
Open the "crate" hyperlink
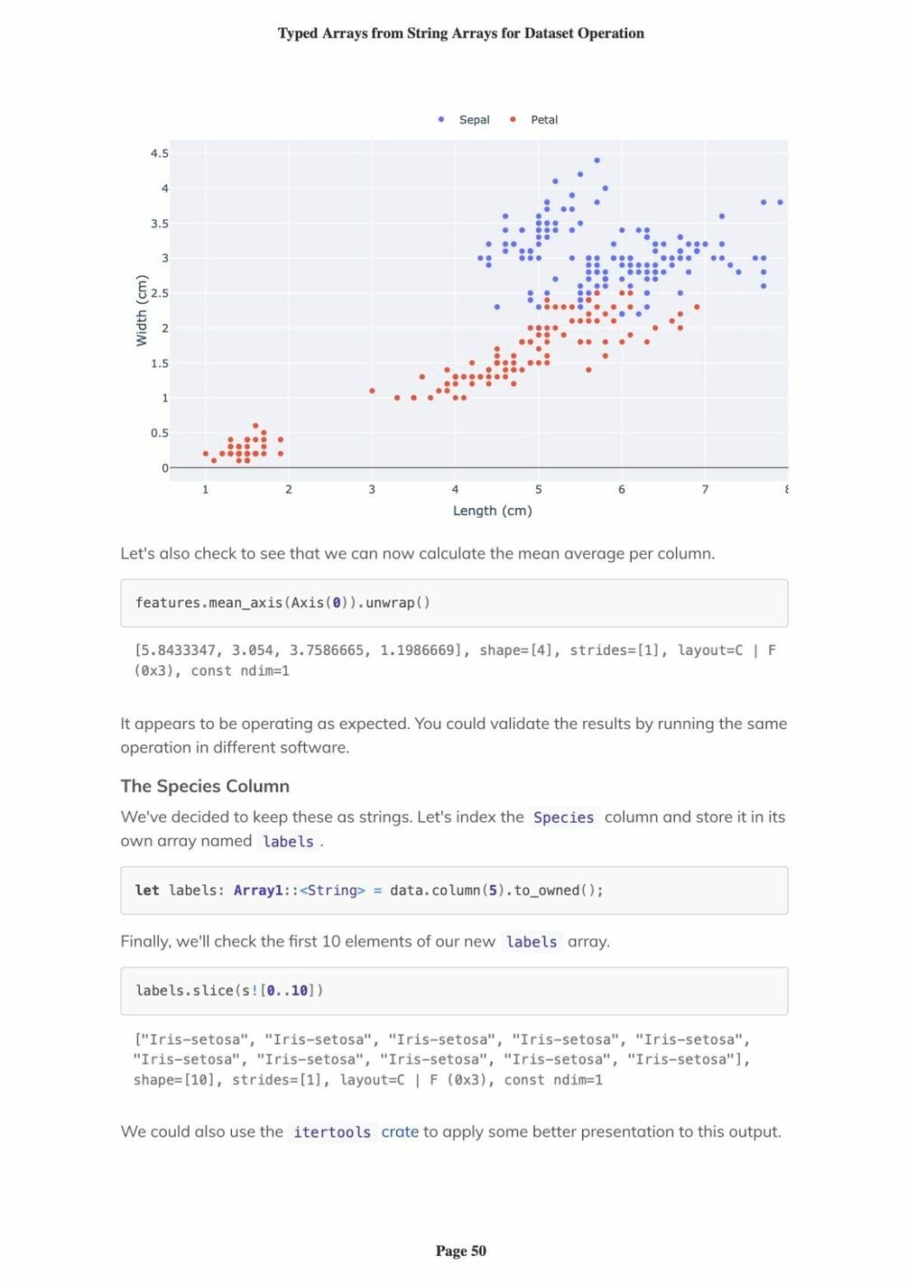pos(400,1131)
